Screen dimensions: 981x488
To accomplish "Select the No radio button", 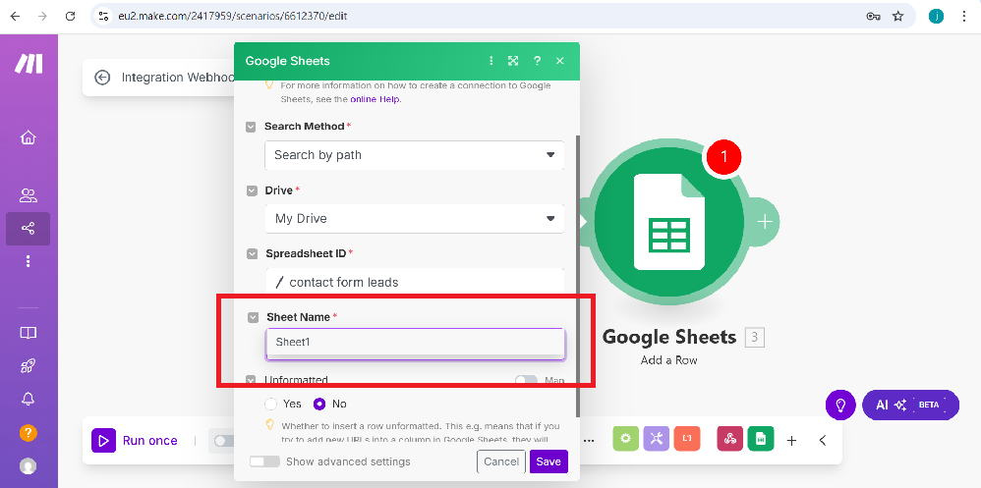I will [x=319, y=404].
